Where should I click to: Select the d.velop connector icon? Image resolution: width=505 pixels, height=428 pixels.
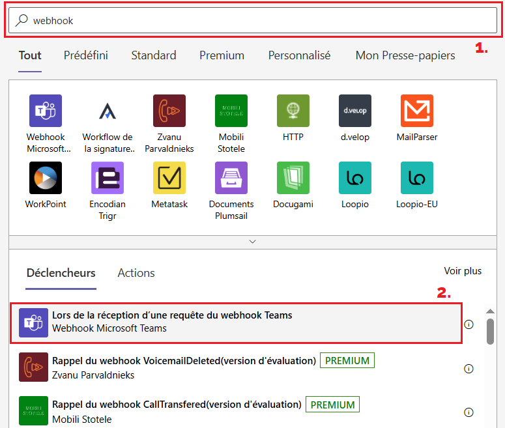354,111
